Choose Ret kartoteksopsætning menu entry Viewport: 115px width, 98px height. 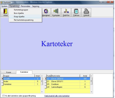click(25, 20)
